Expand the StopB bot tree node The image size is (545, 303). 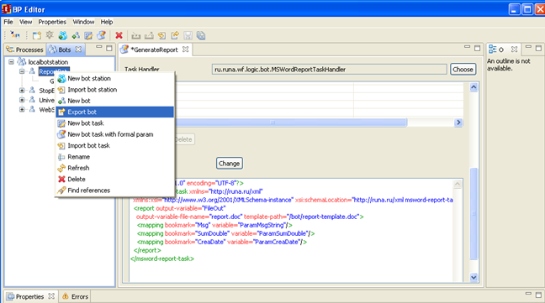[x=22, y=90]
